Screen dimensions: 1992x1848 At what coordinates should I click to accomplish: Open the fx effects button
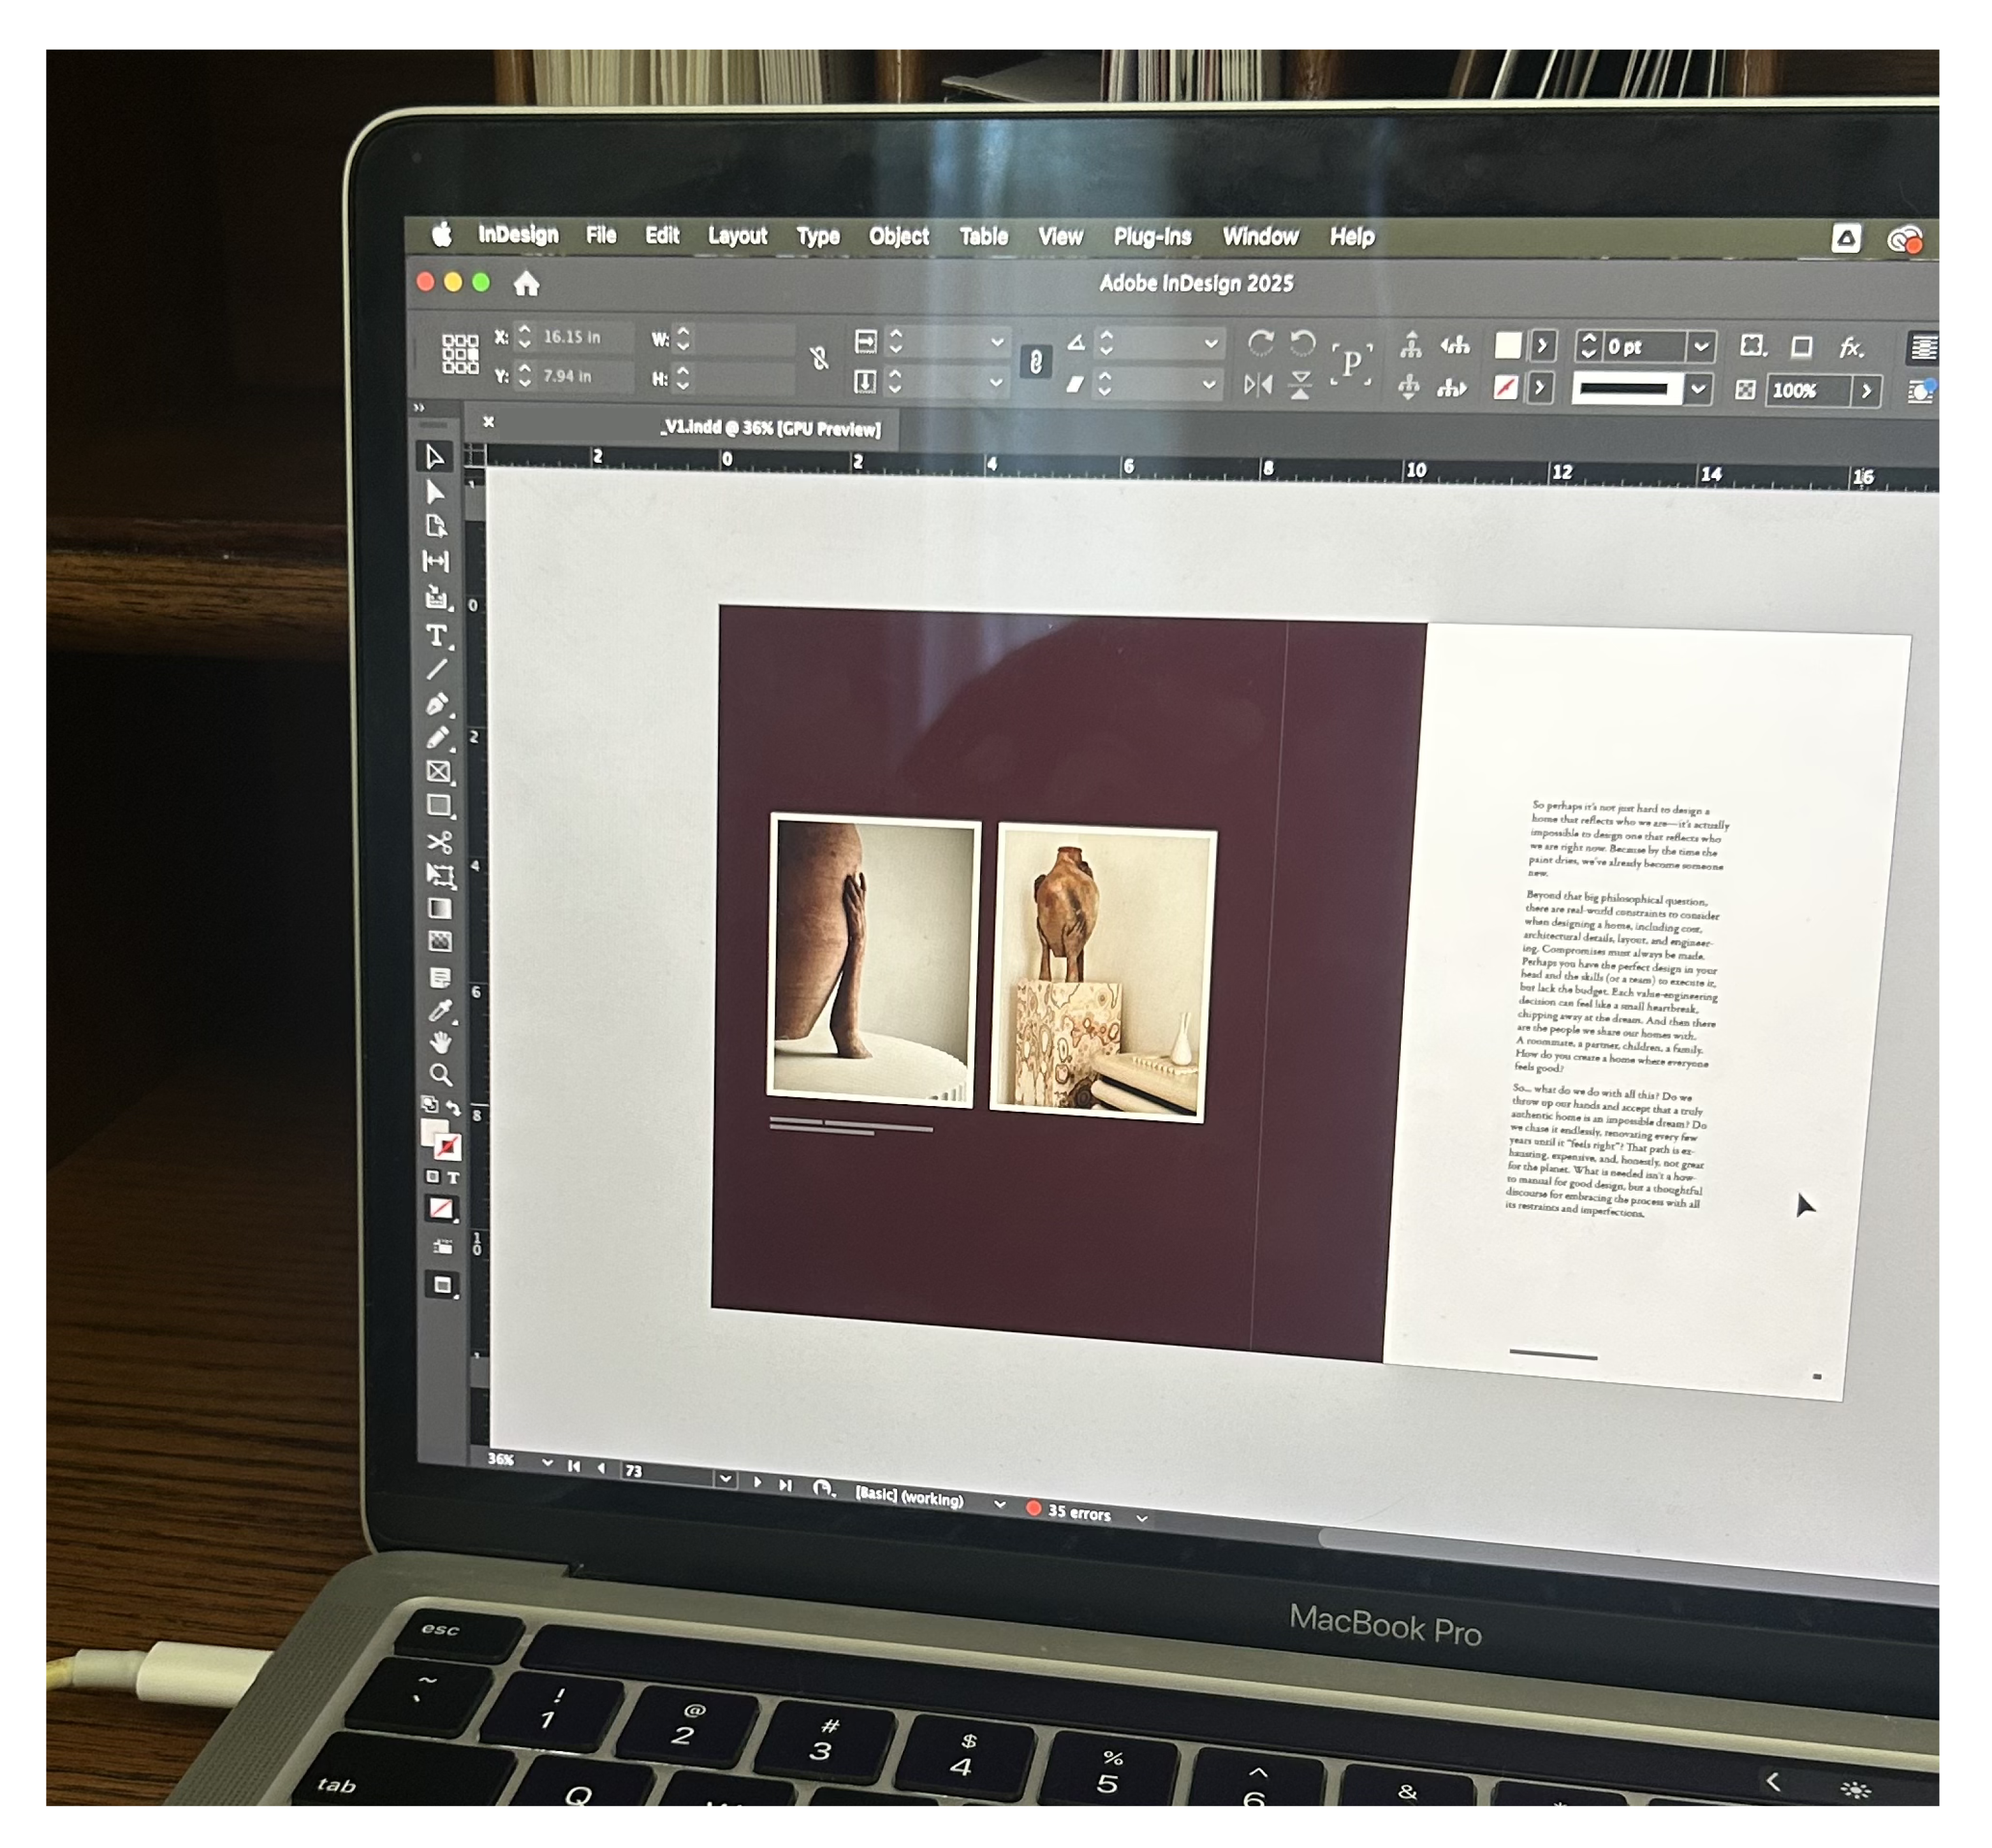pyautogui.click(x=1851, y=348)
